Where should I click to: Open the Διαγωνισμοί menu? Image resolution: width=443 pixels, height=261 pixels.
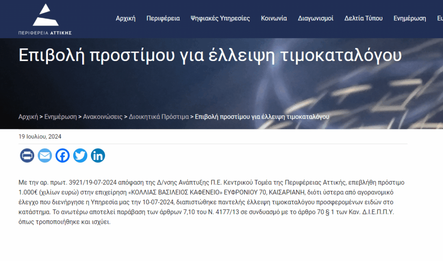pos(315,18)
